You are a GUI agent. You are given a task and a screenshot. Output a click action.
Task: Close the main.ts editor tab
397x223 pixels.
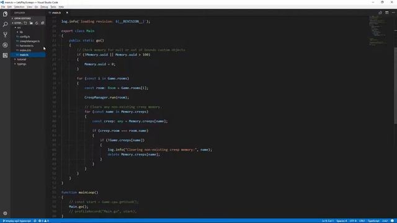point(67,12)
